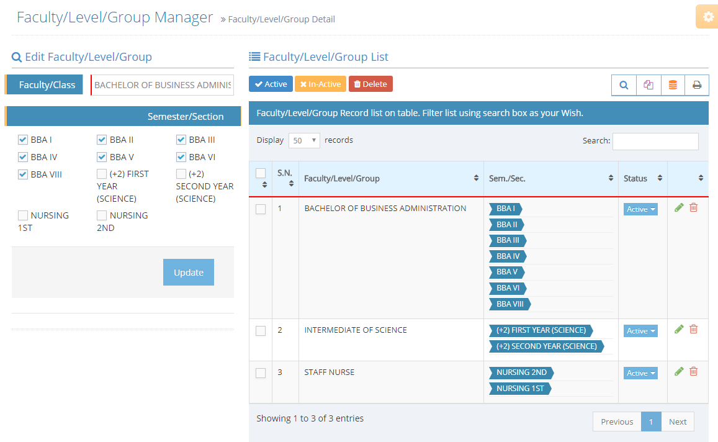Click edit pencil for Intermediate of Science
The height and width of the screenshot is (442, 718).
[x=679, y=329]
